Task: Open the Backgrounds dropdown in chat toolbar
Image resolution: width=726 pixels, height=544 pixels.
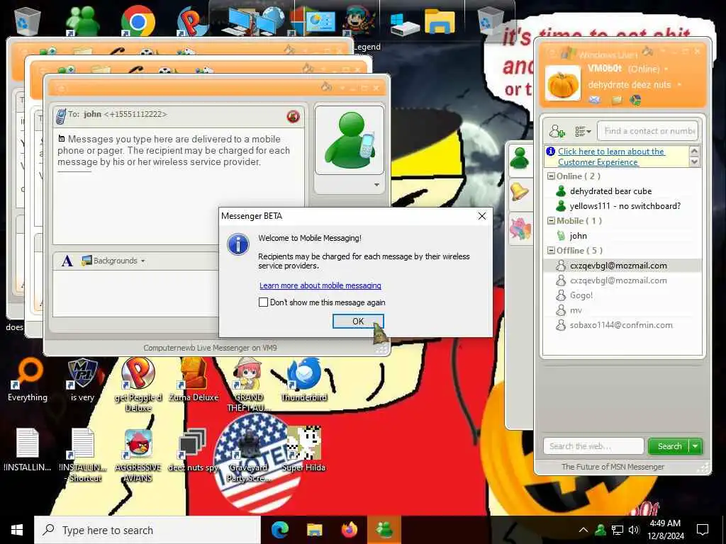Action: (x=113, y=261)
